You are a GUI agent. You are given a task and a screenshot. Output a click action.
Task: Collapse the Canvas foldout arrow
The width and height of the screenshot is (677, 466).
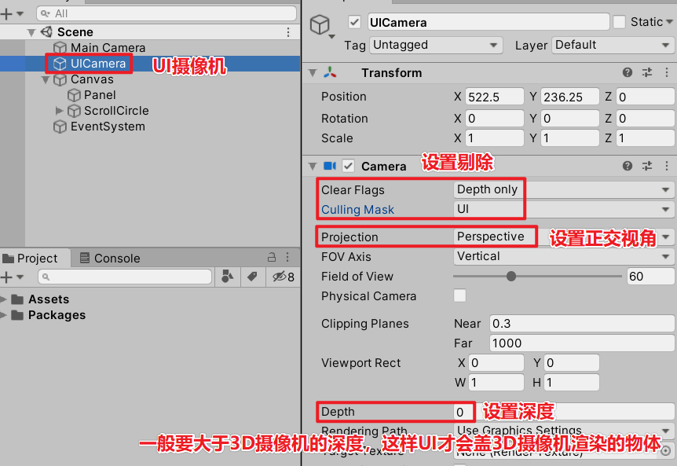(46, 80)
